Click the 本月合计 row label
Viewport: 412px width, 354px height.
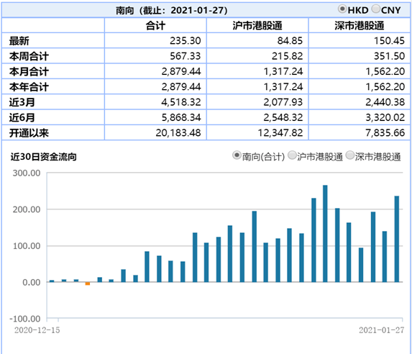[29, 71]
